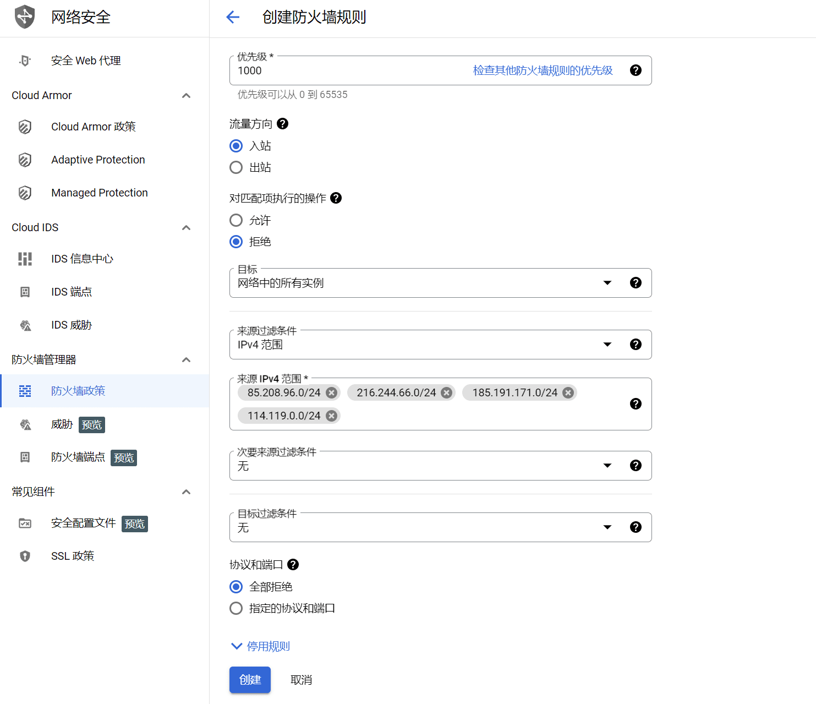This screenshot has height=704, width=816.
Task: Select 指定的协议和端口 option
Action: [236, 608]
